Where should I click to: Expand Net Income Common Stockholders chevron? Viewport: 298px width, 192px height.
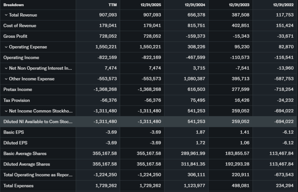[x=6, y=111]
